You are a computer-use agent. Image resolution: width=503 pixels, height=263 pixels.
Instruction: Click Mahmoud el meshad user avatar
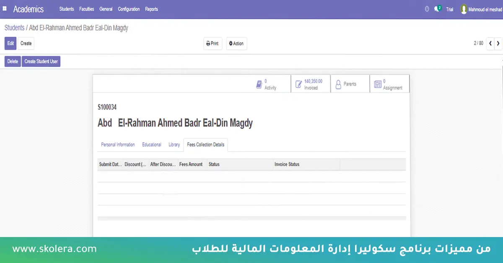click(x=464, y=9)
